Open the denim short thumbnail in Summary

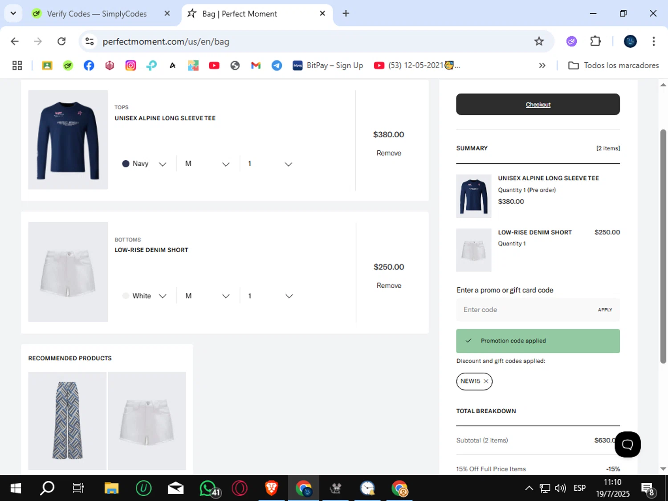(473, 250)
